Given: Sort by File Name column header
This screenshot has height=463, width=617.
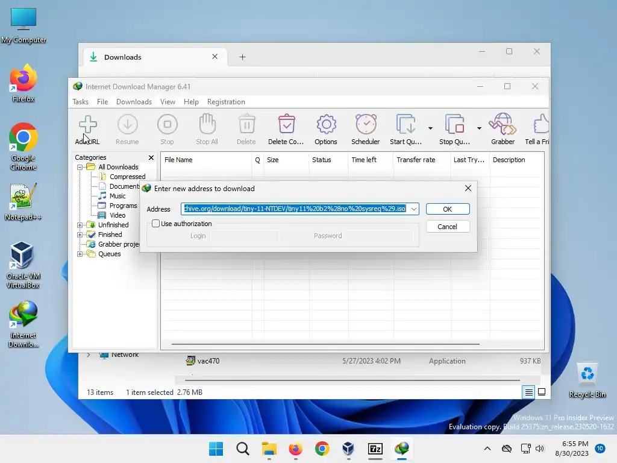Looking at the screenshot, I should click(207, 160).
